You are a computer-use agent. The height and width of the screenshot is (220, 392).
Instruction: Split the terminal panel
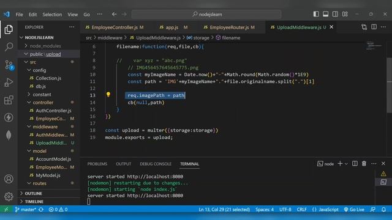point(355,164)
